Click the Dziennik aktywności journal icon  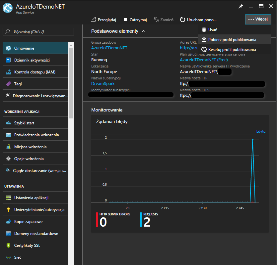[9, 60]
